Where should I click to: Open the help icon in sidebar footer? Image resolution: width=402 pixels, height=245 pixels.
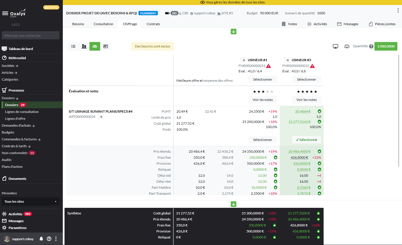[x=49, y=239]
